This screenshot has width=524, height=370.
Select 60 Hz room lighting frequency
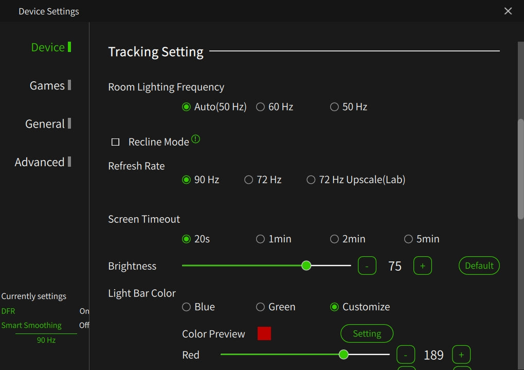tap(261, 107)
